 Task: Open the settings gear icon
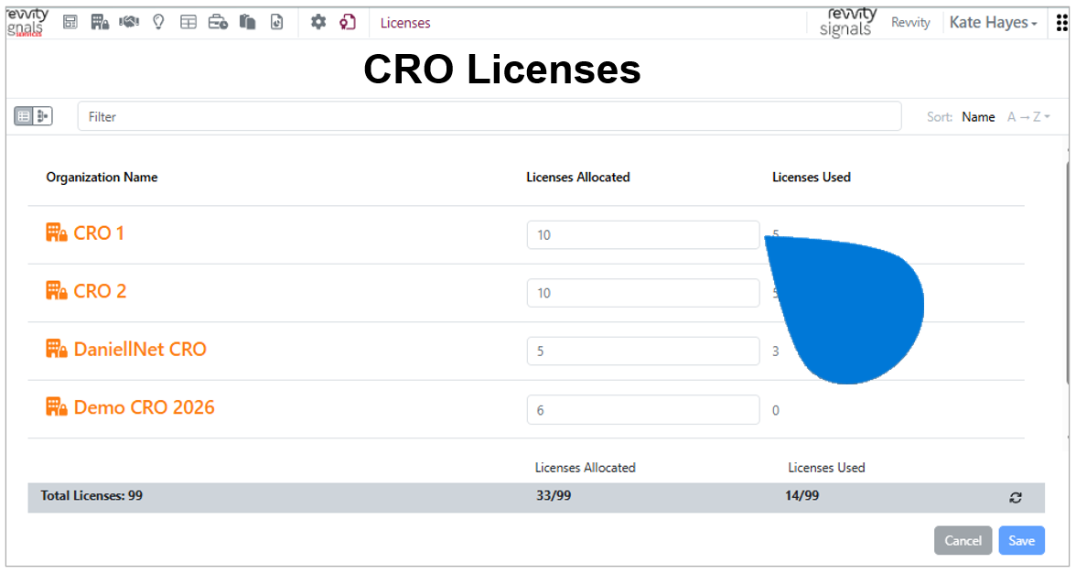[318, 22]
